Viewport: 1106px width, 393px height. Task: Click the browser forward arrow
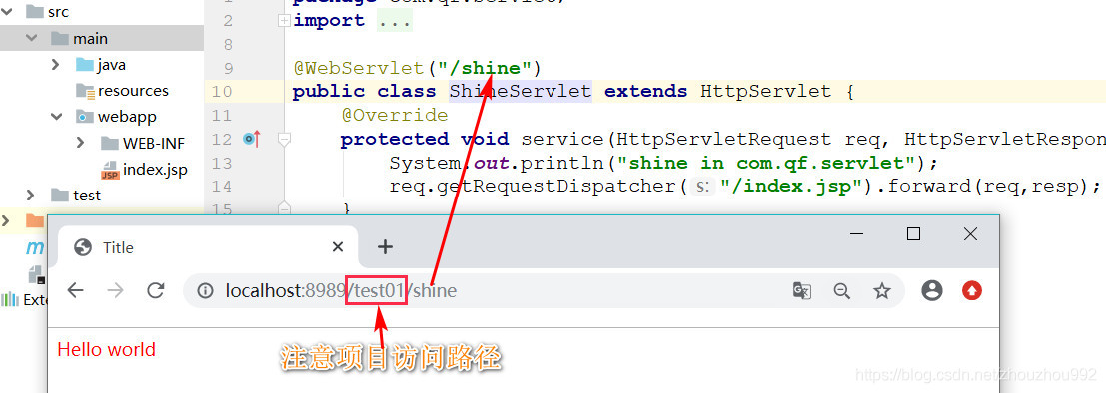[x=115, y=291]
